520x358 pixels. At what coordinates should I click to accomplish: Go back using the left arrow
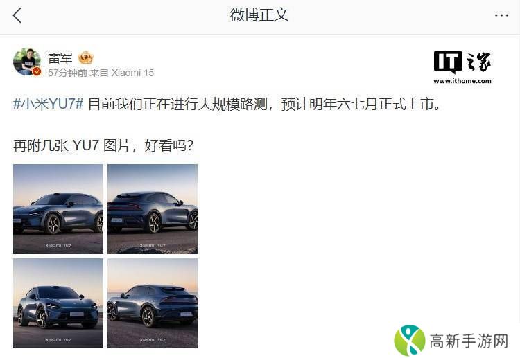coord(17,15)
